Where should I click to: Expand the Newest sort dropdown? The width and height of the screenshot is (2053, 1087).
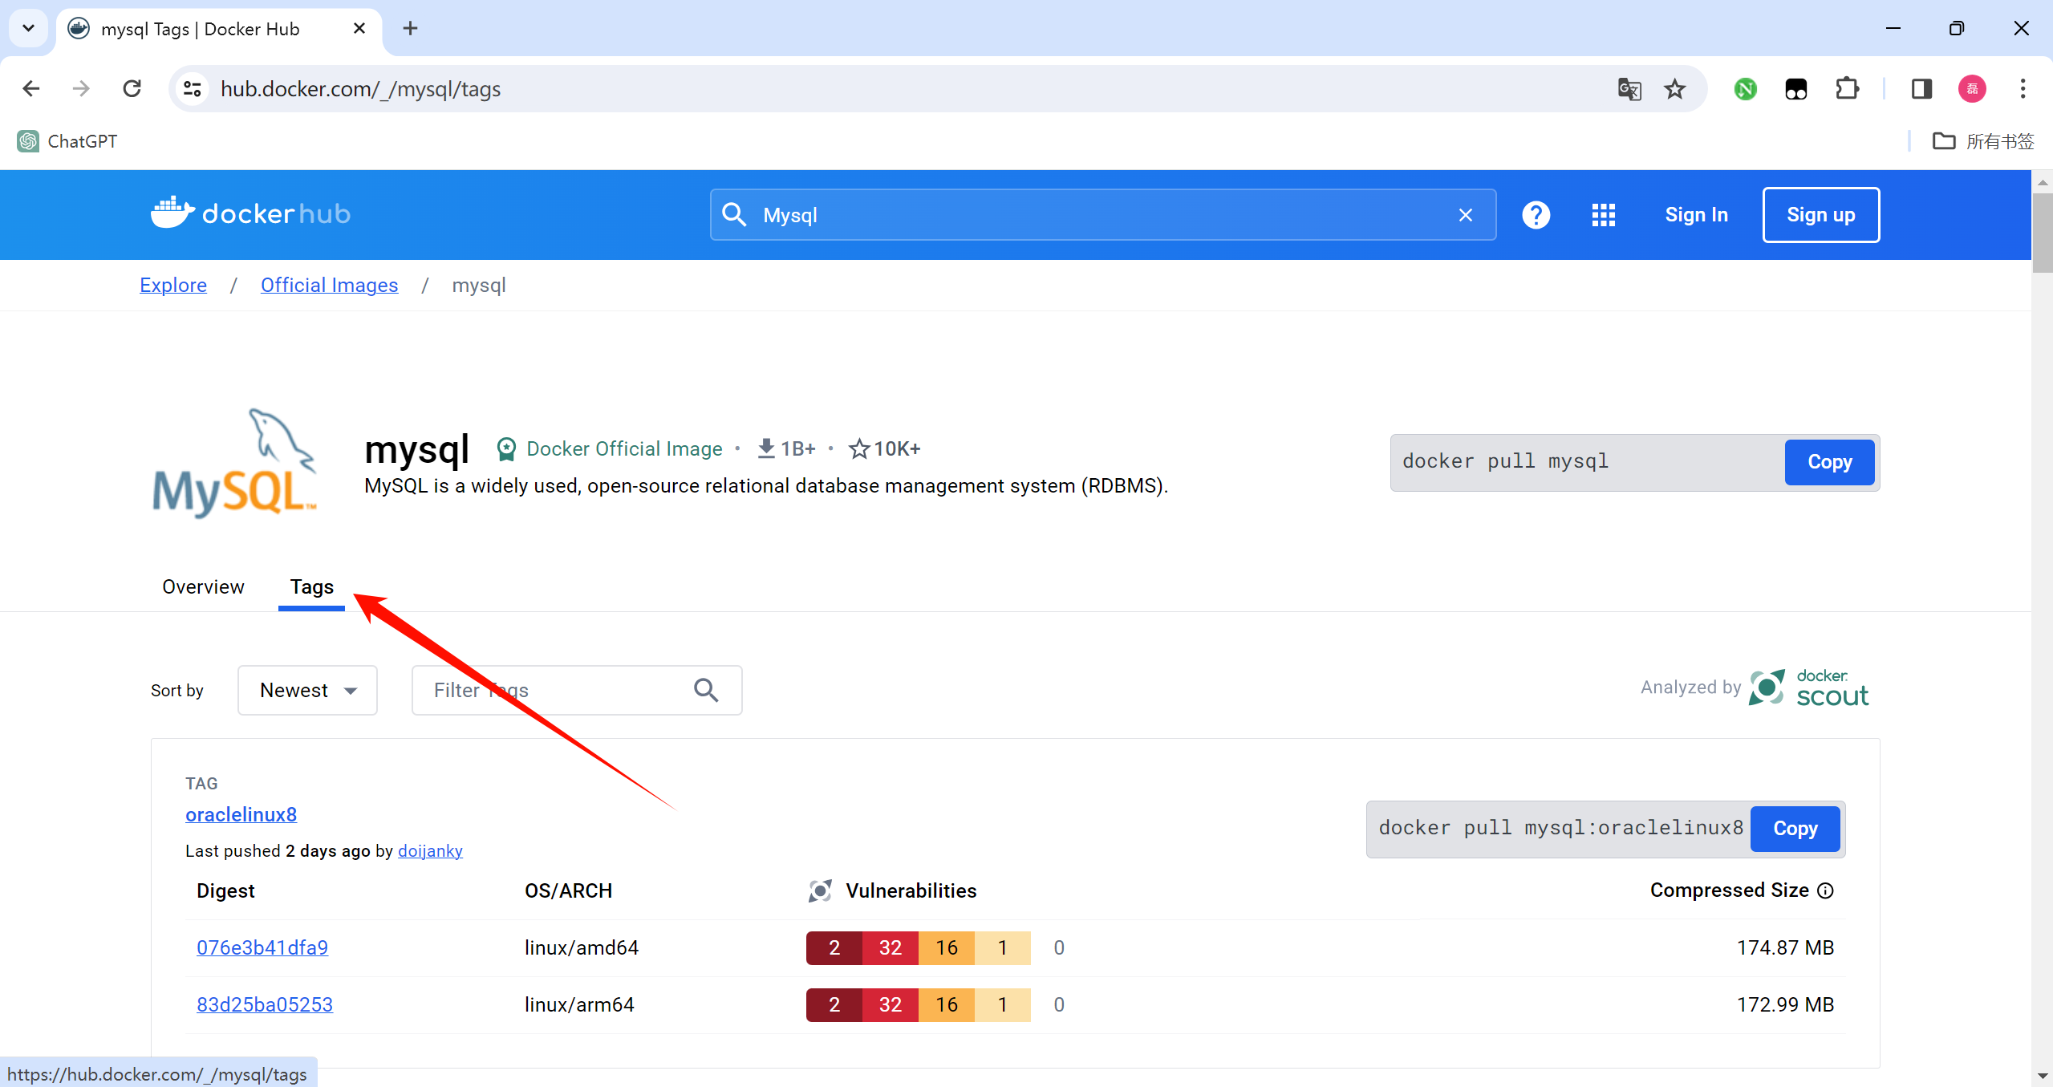point(307,690)
